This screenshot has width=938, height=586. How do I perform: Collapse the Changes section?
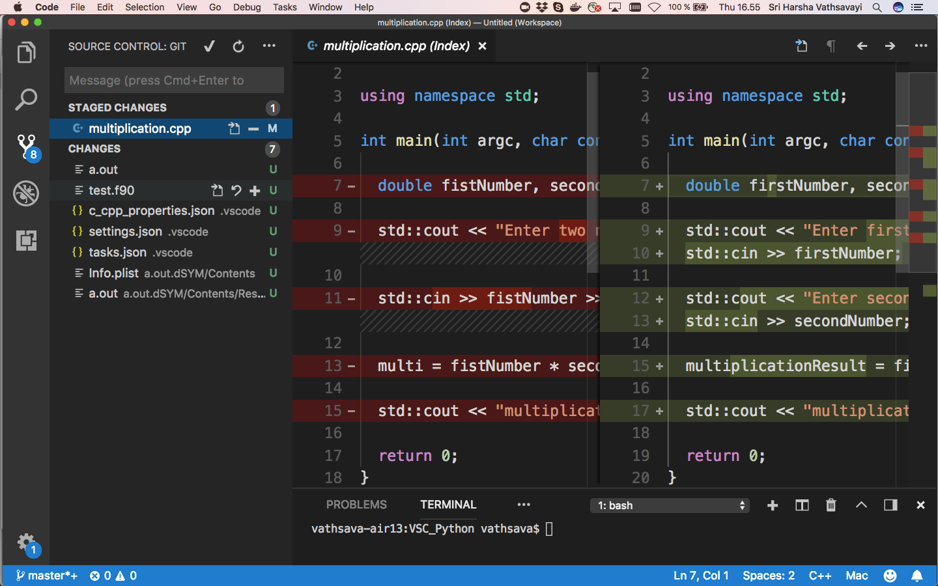pos(94,148)
